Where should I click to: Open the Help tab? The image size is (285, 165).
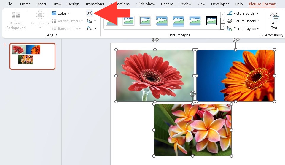pos(239,4)
